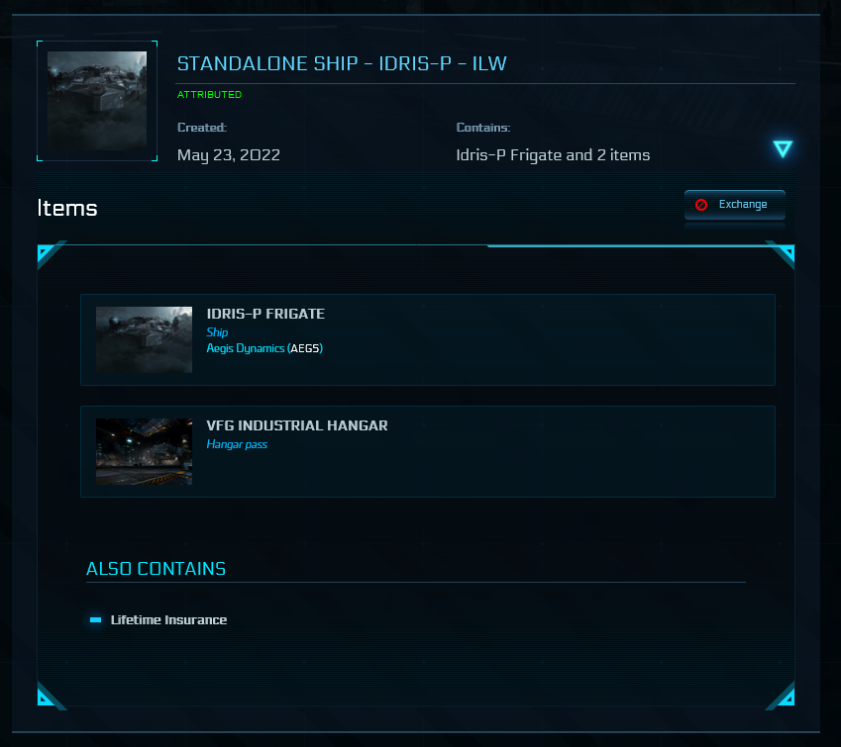The width and height of the screenshot is (841, 747).
Task: Click the green ATTRIBUTED status label
Action: point(209,95)
